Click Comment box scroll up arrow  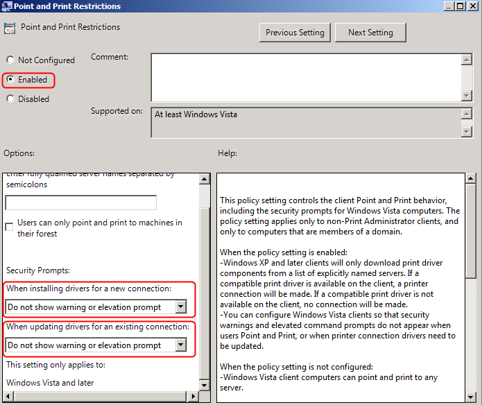coord(467,60)
